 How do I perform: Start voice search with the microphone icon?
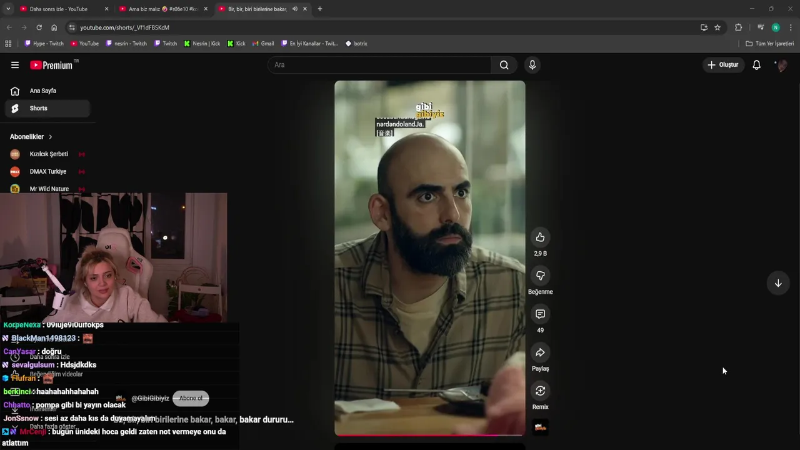pos(532,65)
